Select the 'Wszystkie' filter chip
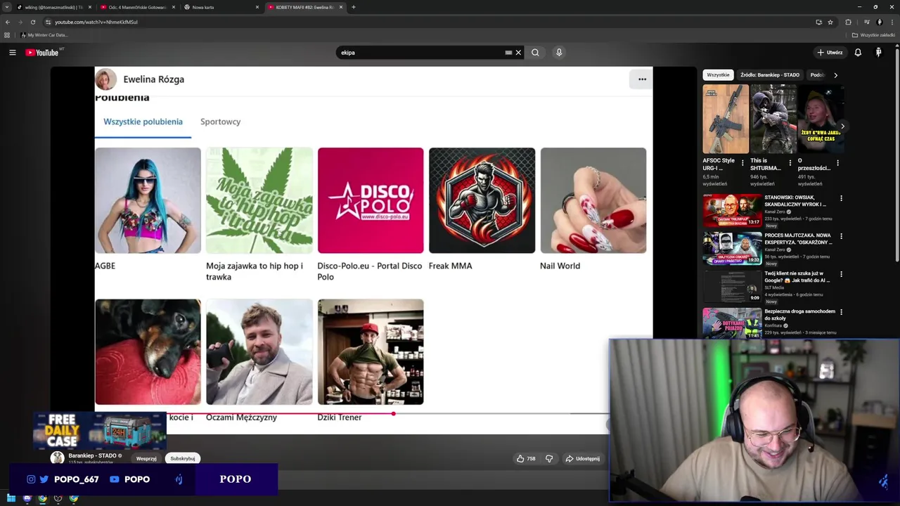Image resolution: width=900 pixels, height=506 pixels. (718, 74)
